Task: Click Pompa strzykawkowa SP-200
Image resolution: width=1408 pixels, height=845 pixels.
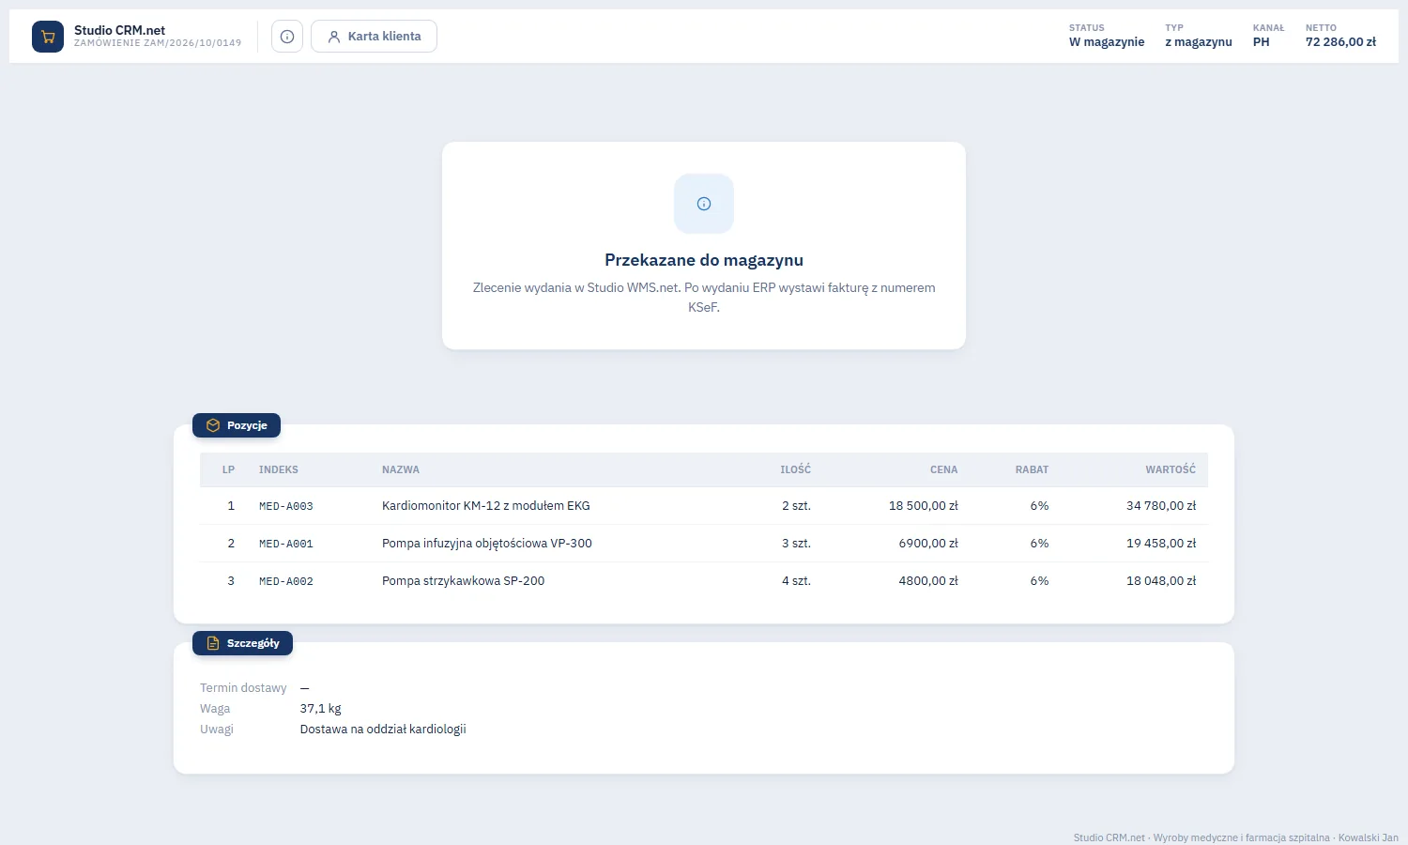Action: 464,581
